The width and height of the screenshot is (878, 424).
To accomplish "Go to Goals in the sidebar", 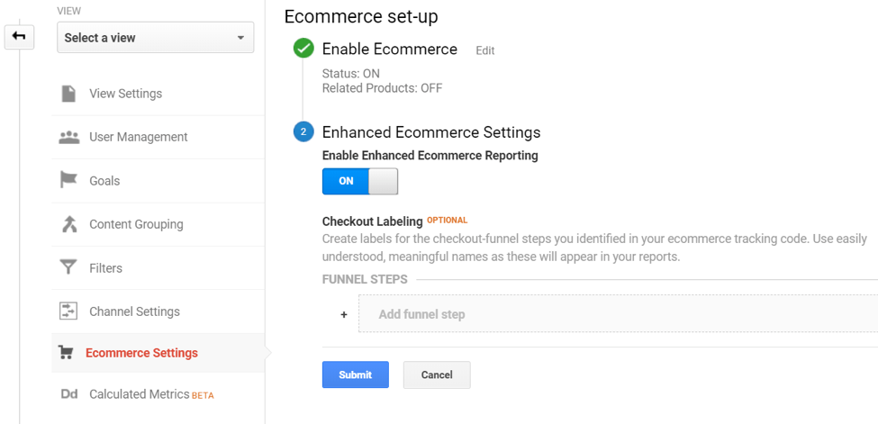I will click(x=104, y=181).
